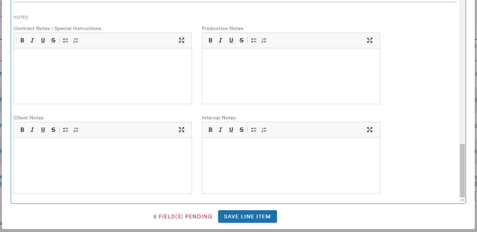Maximize the Contract Notes editor

tap(182, 40)
